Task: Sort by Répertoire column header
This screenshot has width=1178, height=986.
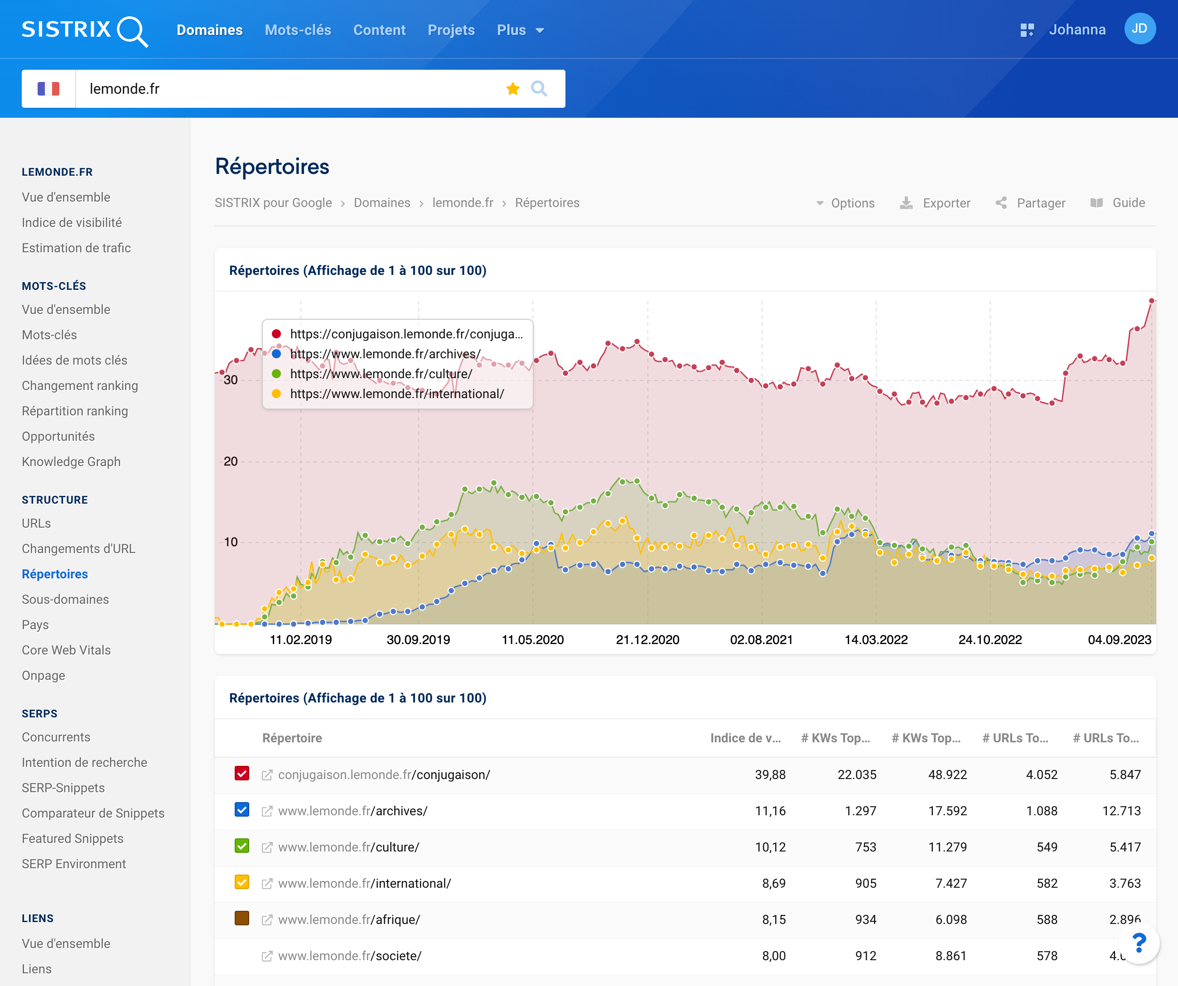Action: point(292,738)
